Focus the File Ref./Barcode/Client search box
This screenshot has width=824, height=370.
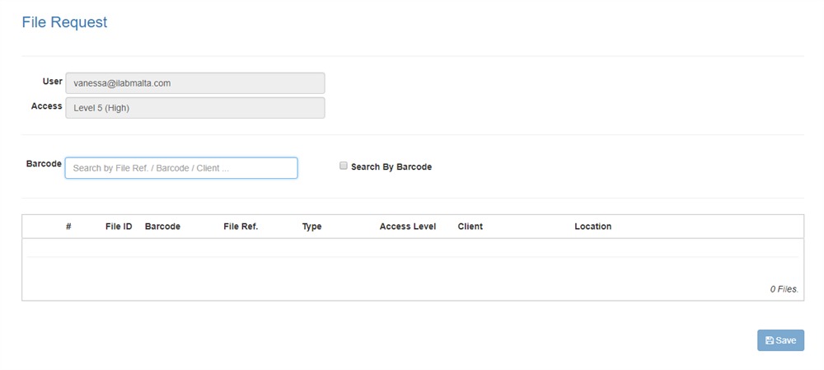click(x=181, y=168)
